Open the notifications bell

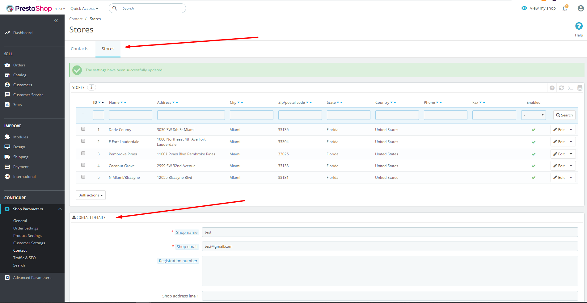click(x=565, y=8)
